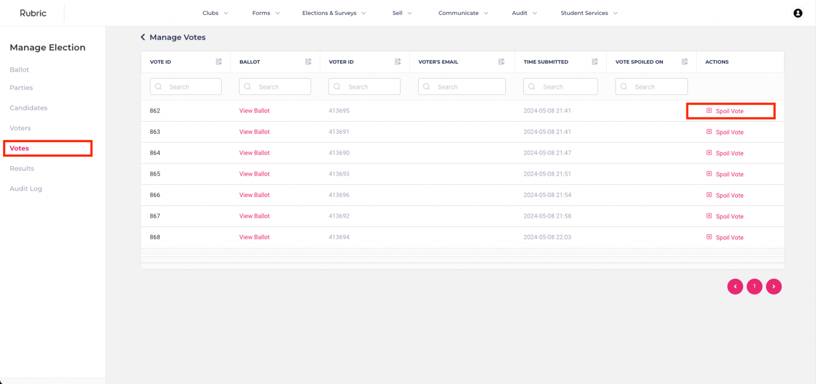
Task: Toggle sorting on the Voter ID column
Action: pyautogui.click(x=397, y=62)
